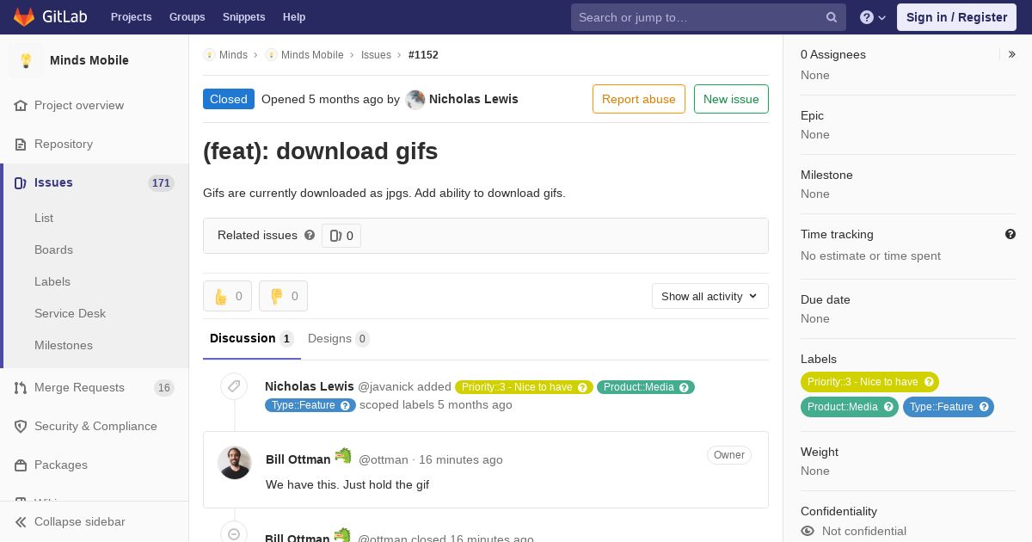
Task: Click Minds Mobile project title in sidebar
Action: coord(89,60)
